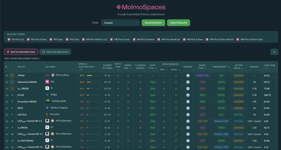Open the source icon for LAP-VLA
Image resolution: width=281 pixels, height=150 pixels.
pyautogui.click(x=188, y=115)
